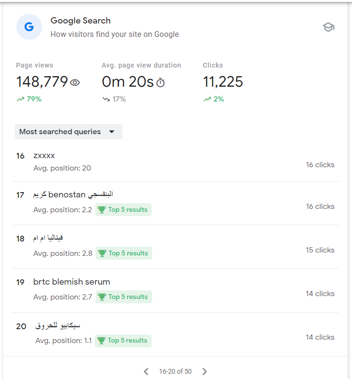The width and height of the screenshot is (352, 379).
Task: Open the graduation cap learning icon
Action: [328, 27]
